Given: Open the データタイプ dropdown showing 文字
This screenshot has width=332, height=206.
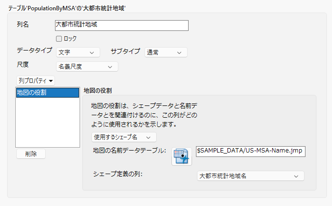Looking at the screenshot, I should [78, 52].
